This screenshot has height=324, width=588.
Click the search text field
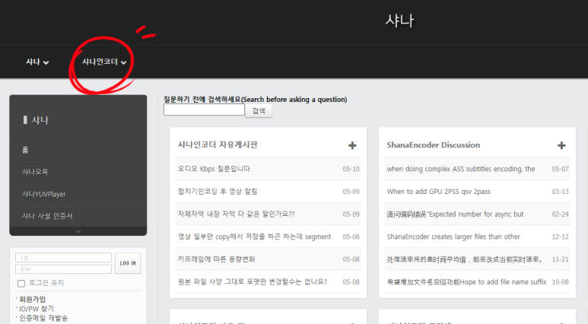pyautogui.click(x=204, y=110)
